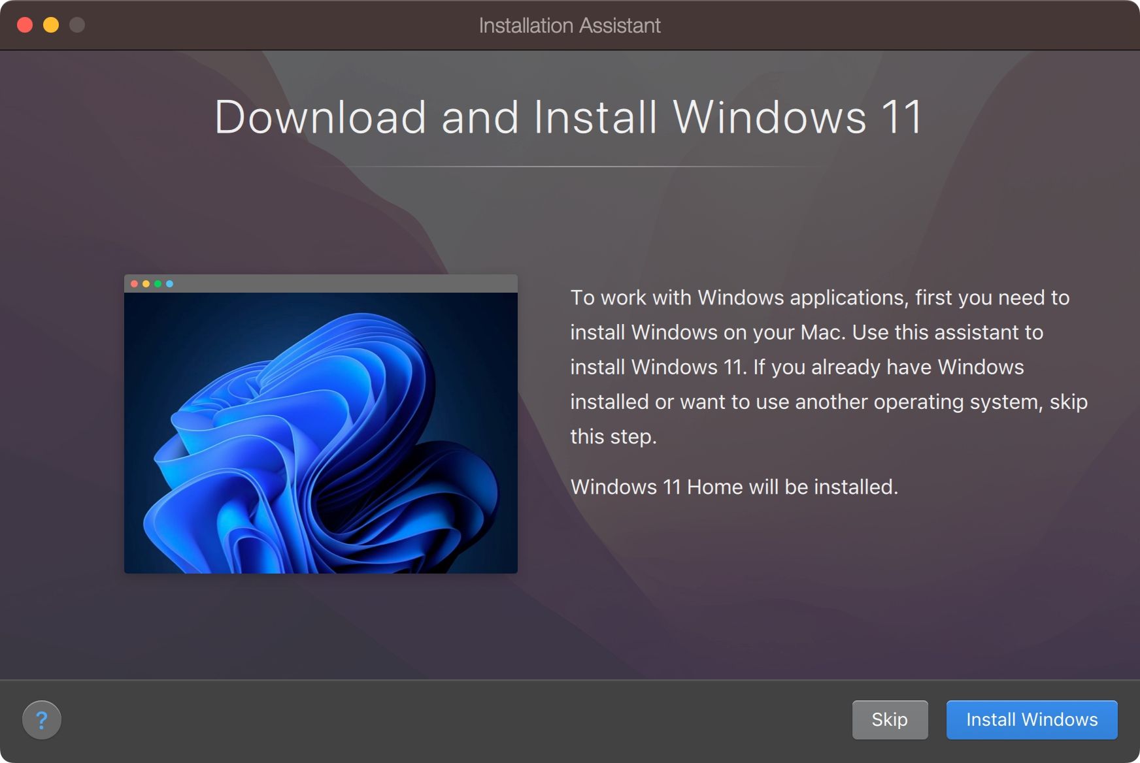Image resolution: width=1140 pixels, height=763 pixels.
Task: Click the yellow dot in the preview window
Action: click(x=146, y=284)
